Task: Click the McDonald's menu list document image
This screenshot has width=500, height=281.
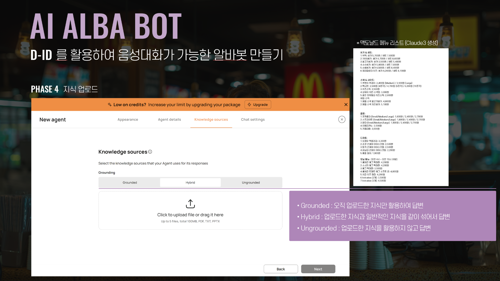Action: [x=401, y=117]
